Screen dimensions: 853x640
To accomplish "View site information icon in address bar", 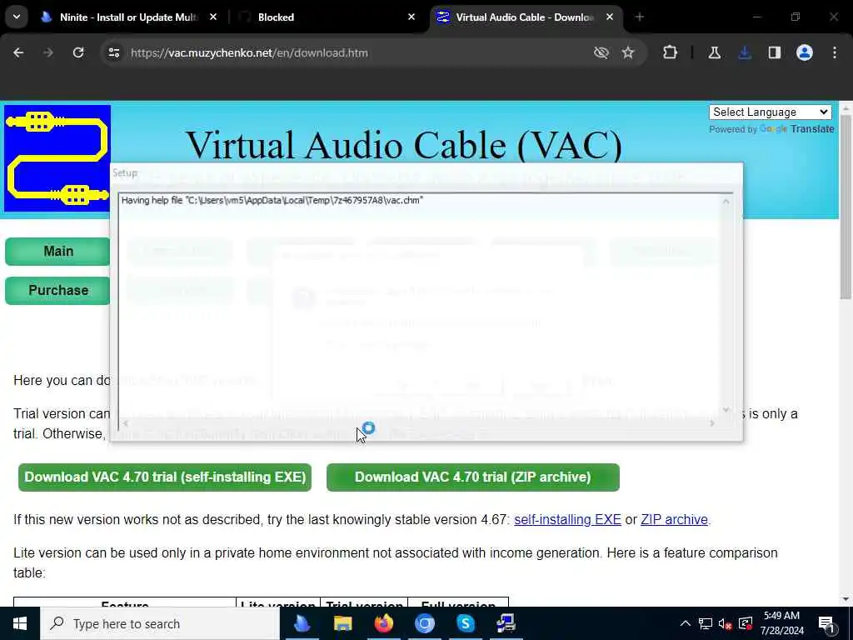I will (x=113, y=52).
